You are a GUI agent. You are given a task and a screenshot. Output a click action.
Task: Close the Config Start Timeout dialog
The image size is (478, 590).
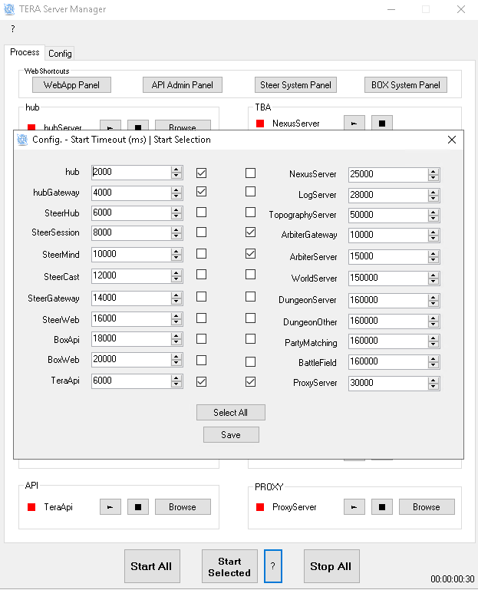452,140
